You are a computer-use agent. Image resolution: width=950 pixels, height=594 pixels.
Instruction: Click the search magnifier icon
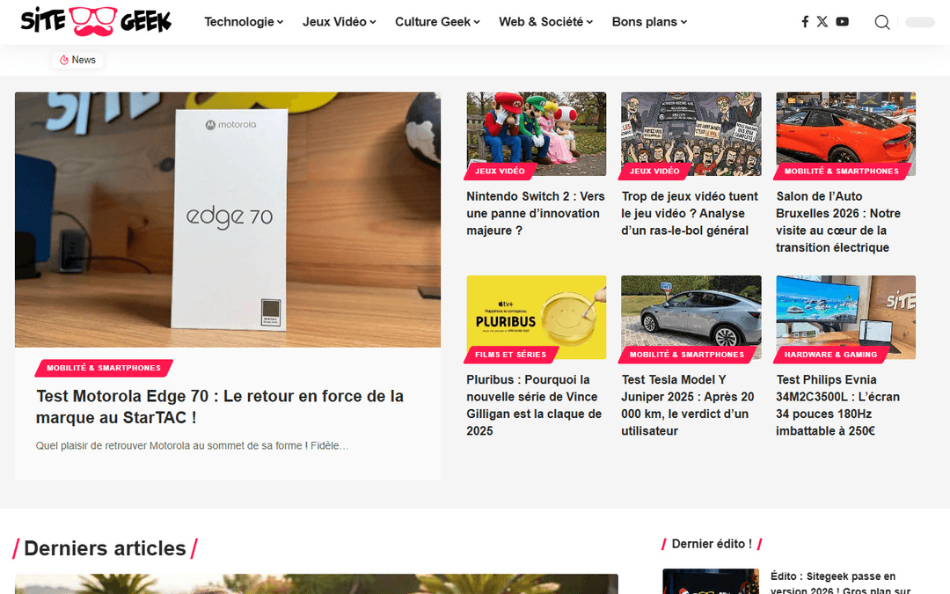pos(882,22)
